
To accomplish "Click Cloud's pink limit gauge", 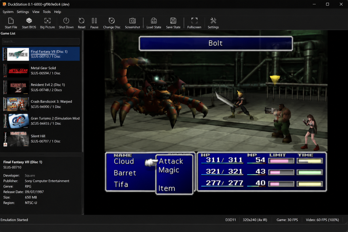I will click(281, 161).
